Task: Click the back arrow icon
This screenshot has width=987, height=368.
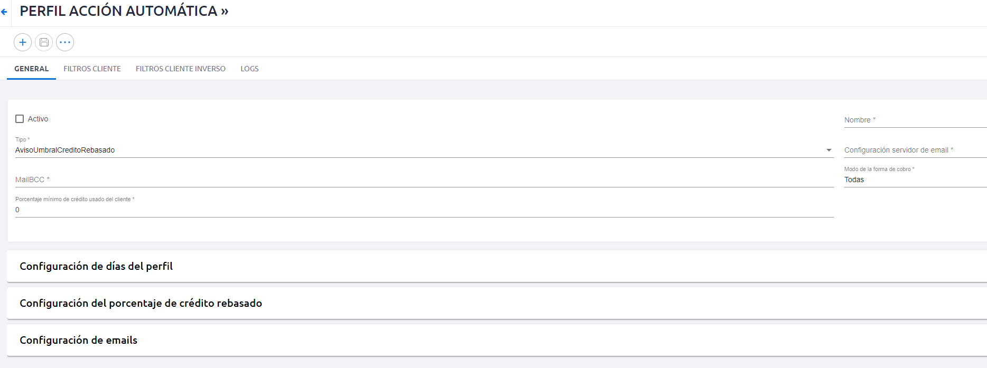Action: [x=4, y=12]
